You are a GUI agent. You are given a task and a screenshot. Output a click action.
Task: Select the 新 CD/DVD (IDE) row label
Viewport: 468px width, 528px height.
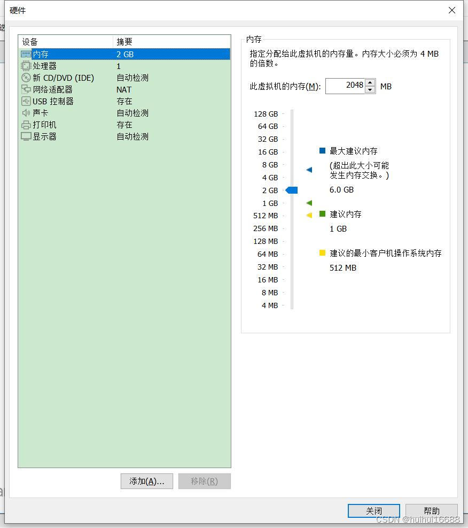pos(64,78)
